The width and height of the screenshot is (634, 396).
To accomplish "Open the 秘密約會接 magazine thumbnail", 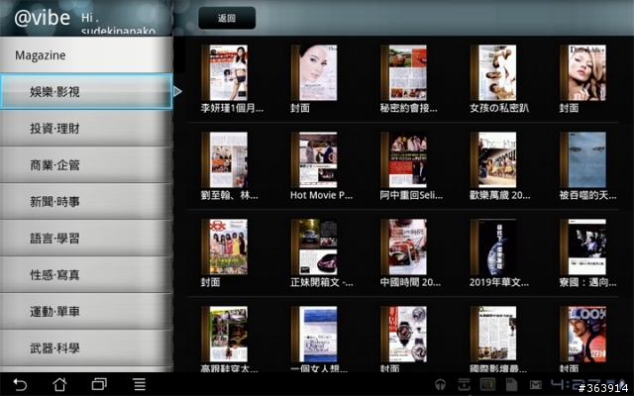I will [404, 72].
